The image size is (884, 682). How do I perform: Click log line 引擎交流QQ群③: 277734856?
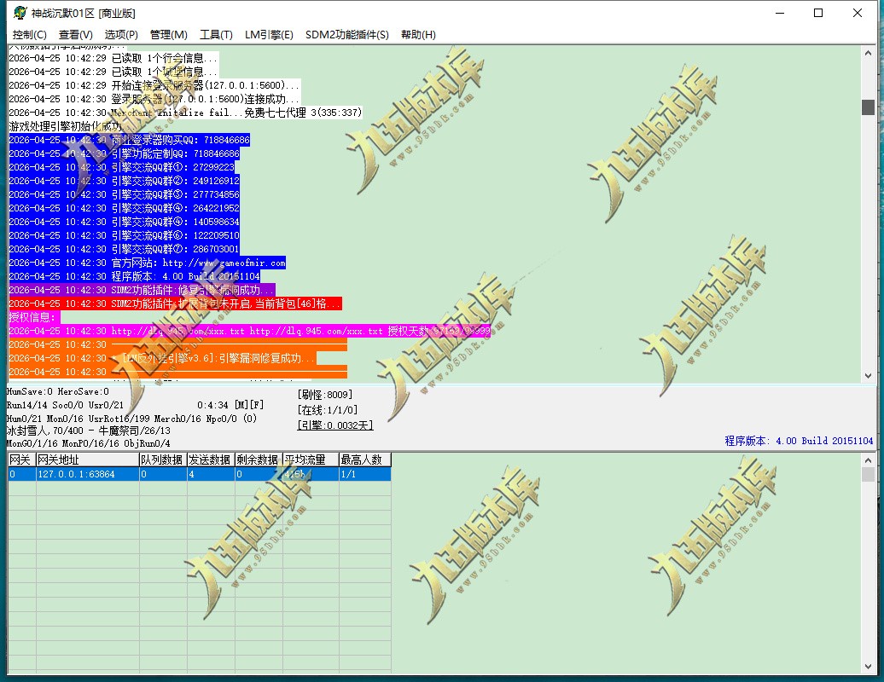(124, 194)
